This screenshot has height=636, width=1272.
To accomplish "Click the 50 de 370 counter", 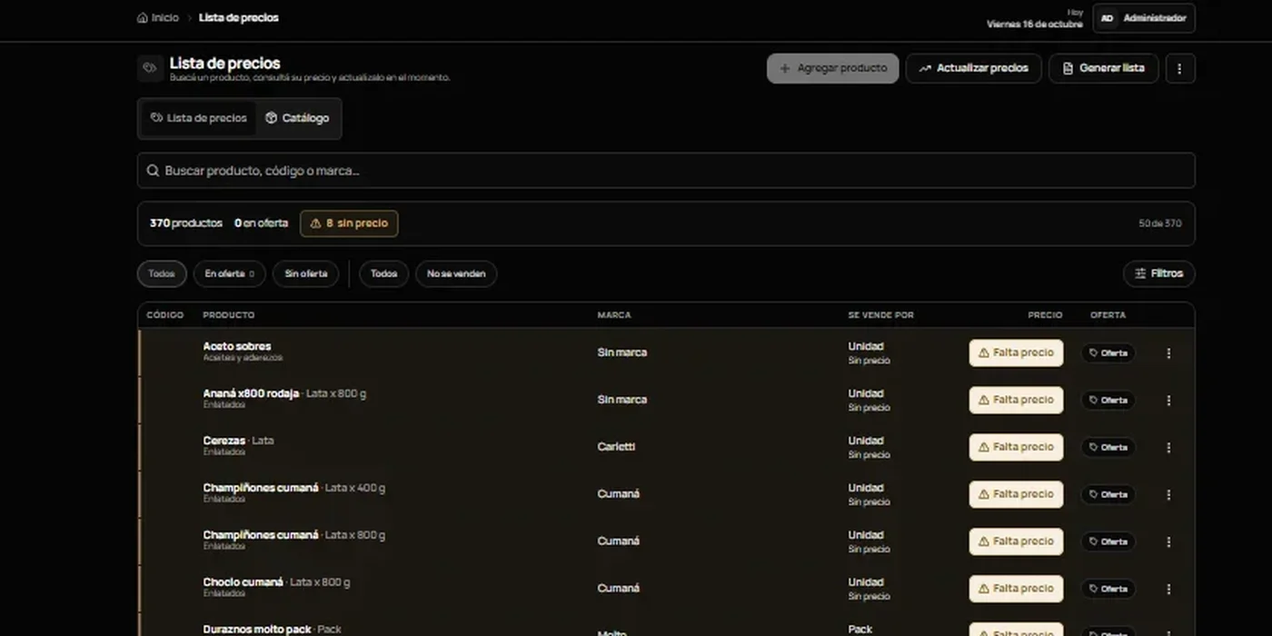I will (1160, 224).
